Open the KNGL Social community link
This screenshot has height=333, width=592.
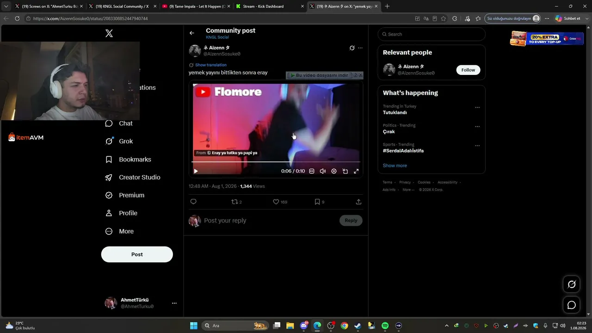[217, 37]
